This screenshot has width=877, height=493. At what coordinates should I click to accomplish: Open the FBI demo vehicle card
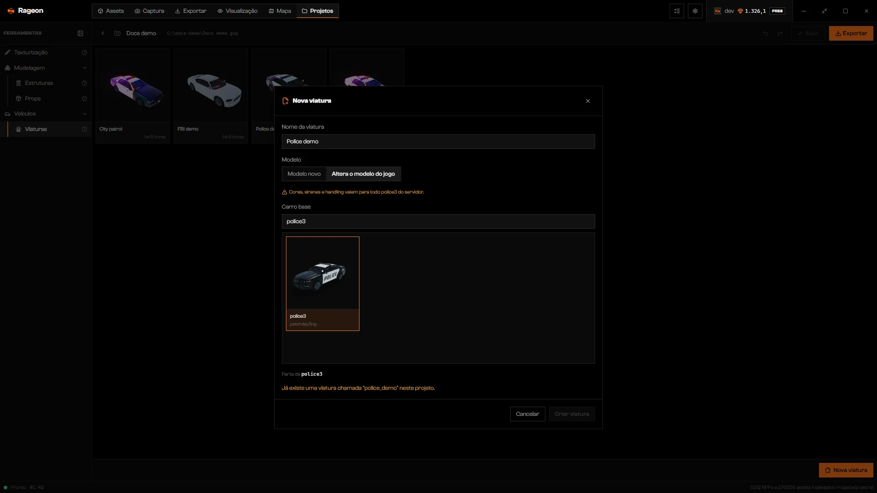point(211,96)
